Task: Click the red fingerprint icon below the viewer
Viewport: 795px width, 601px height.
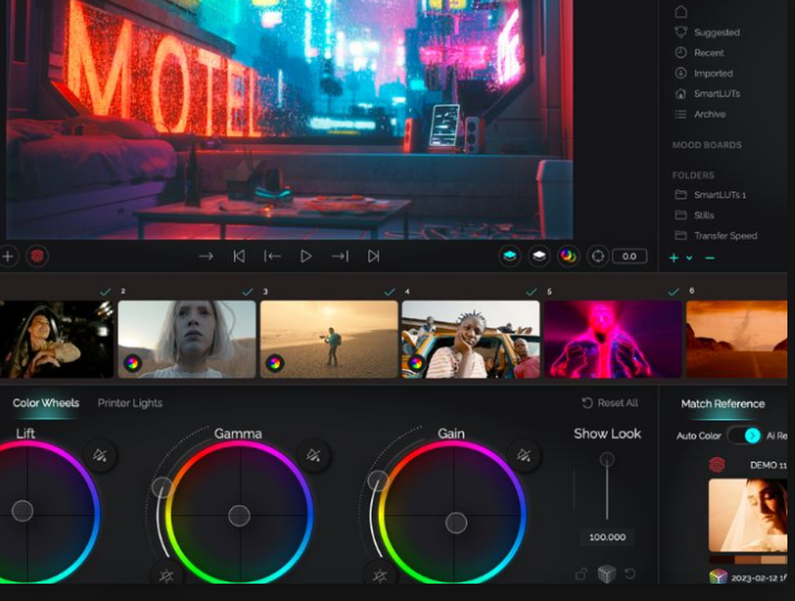Action: pos(37,256)
